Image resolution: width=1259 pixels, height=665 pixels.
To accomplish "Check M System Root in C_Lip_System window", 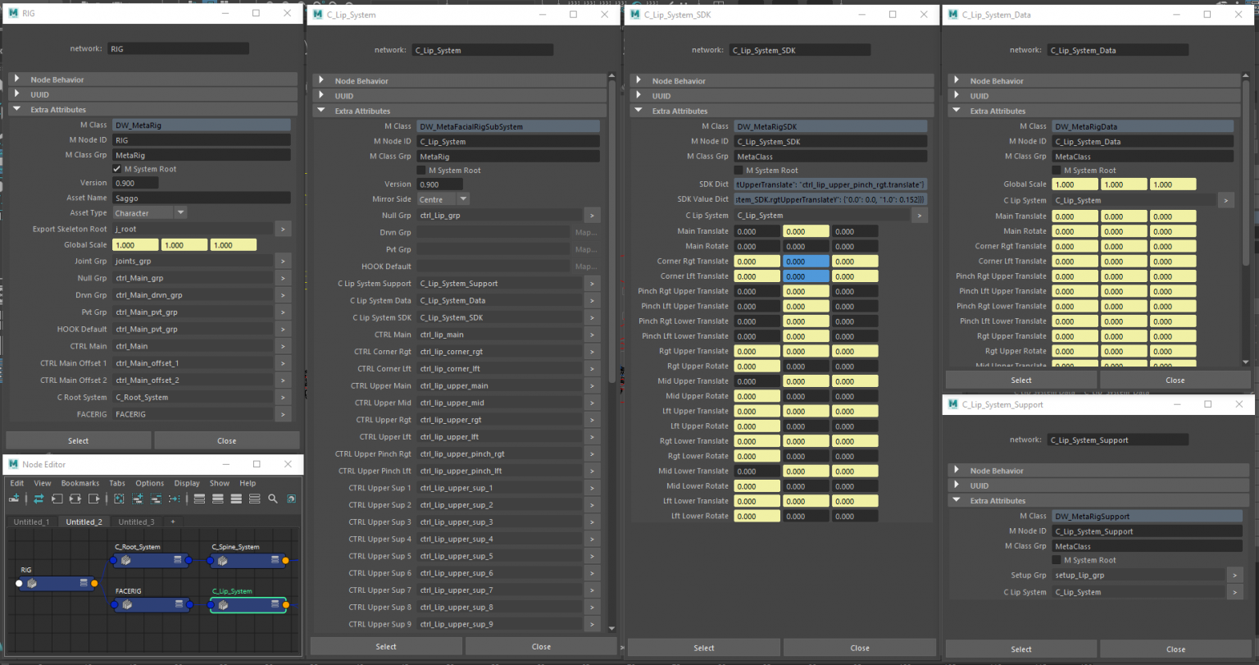I will [x=421, y=171].
